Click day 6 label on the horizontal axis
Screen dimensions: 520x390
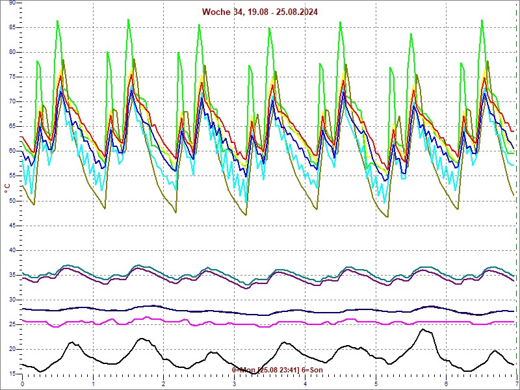[x=447, y=384]
